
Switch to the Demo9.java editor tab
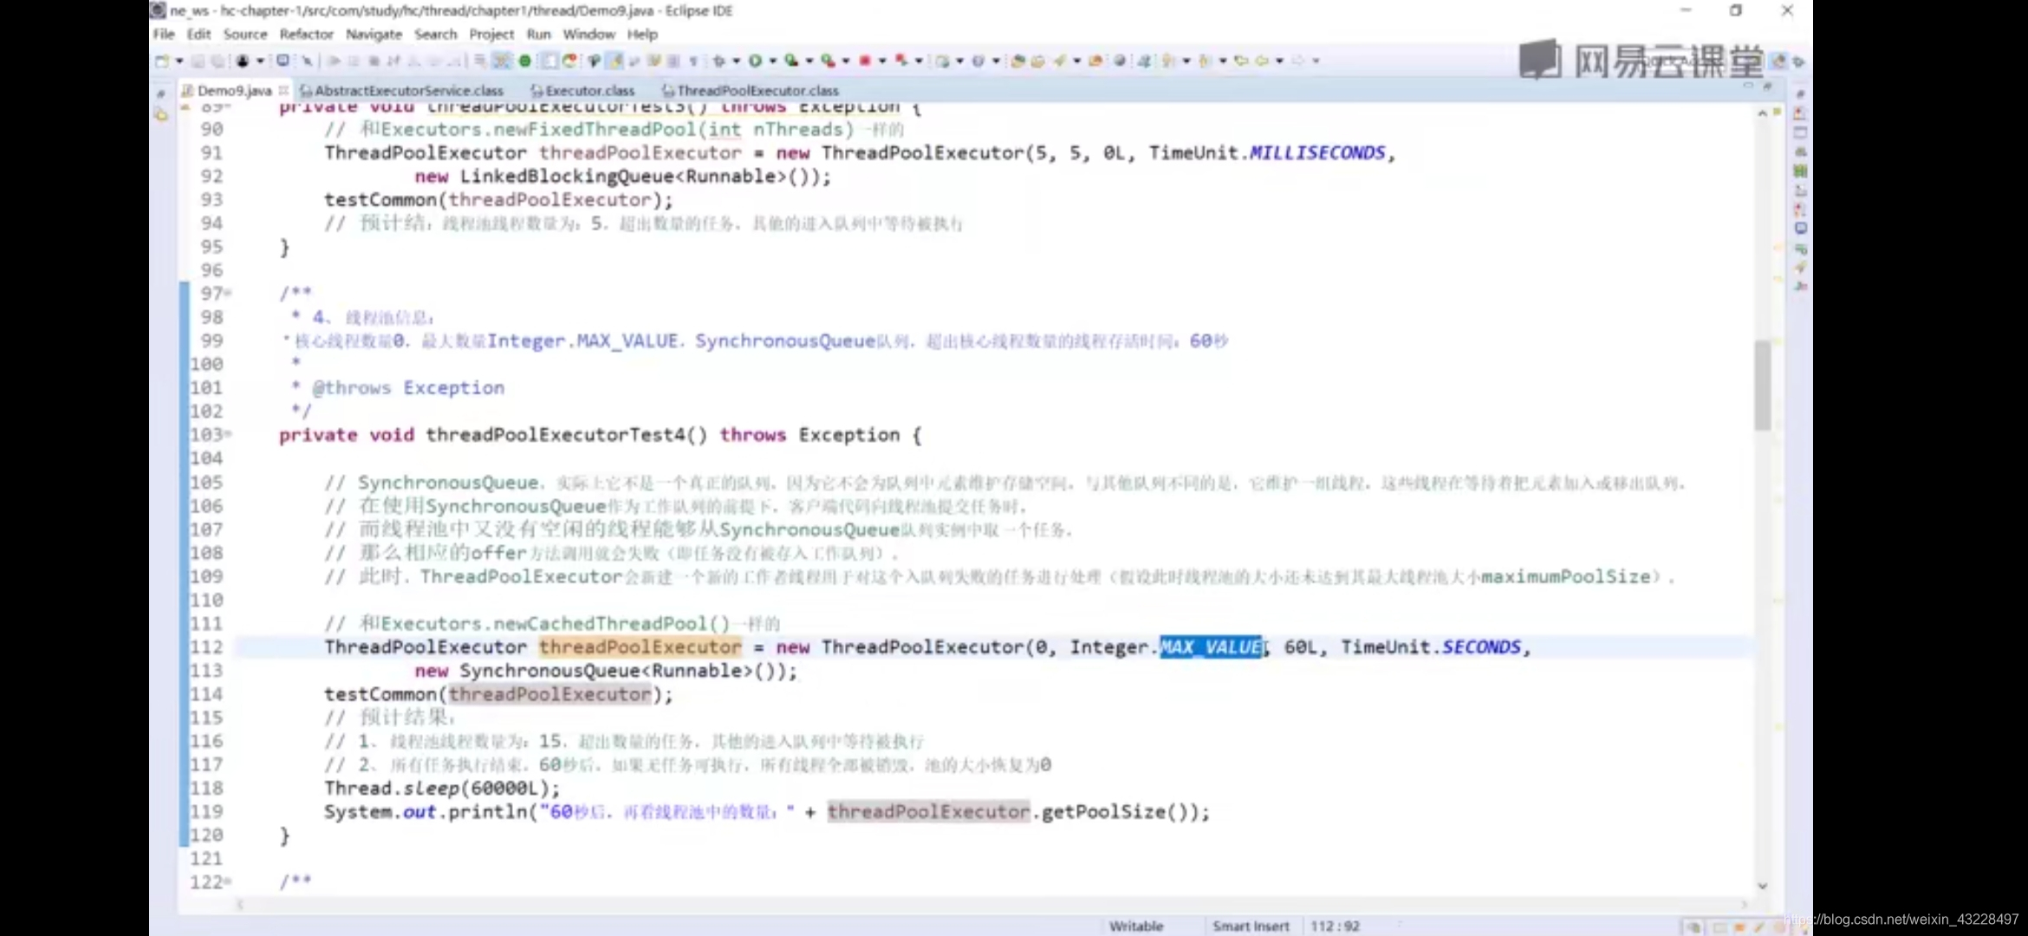pyautogui.click(x=234, y=90)
